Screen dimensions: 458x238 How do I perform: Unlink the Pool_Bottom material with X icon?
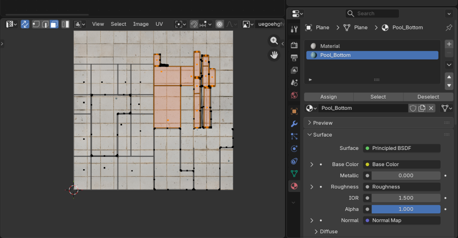coord(431,108)
